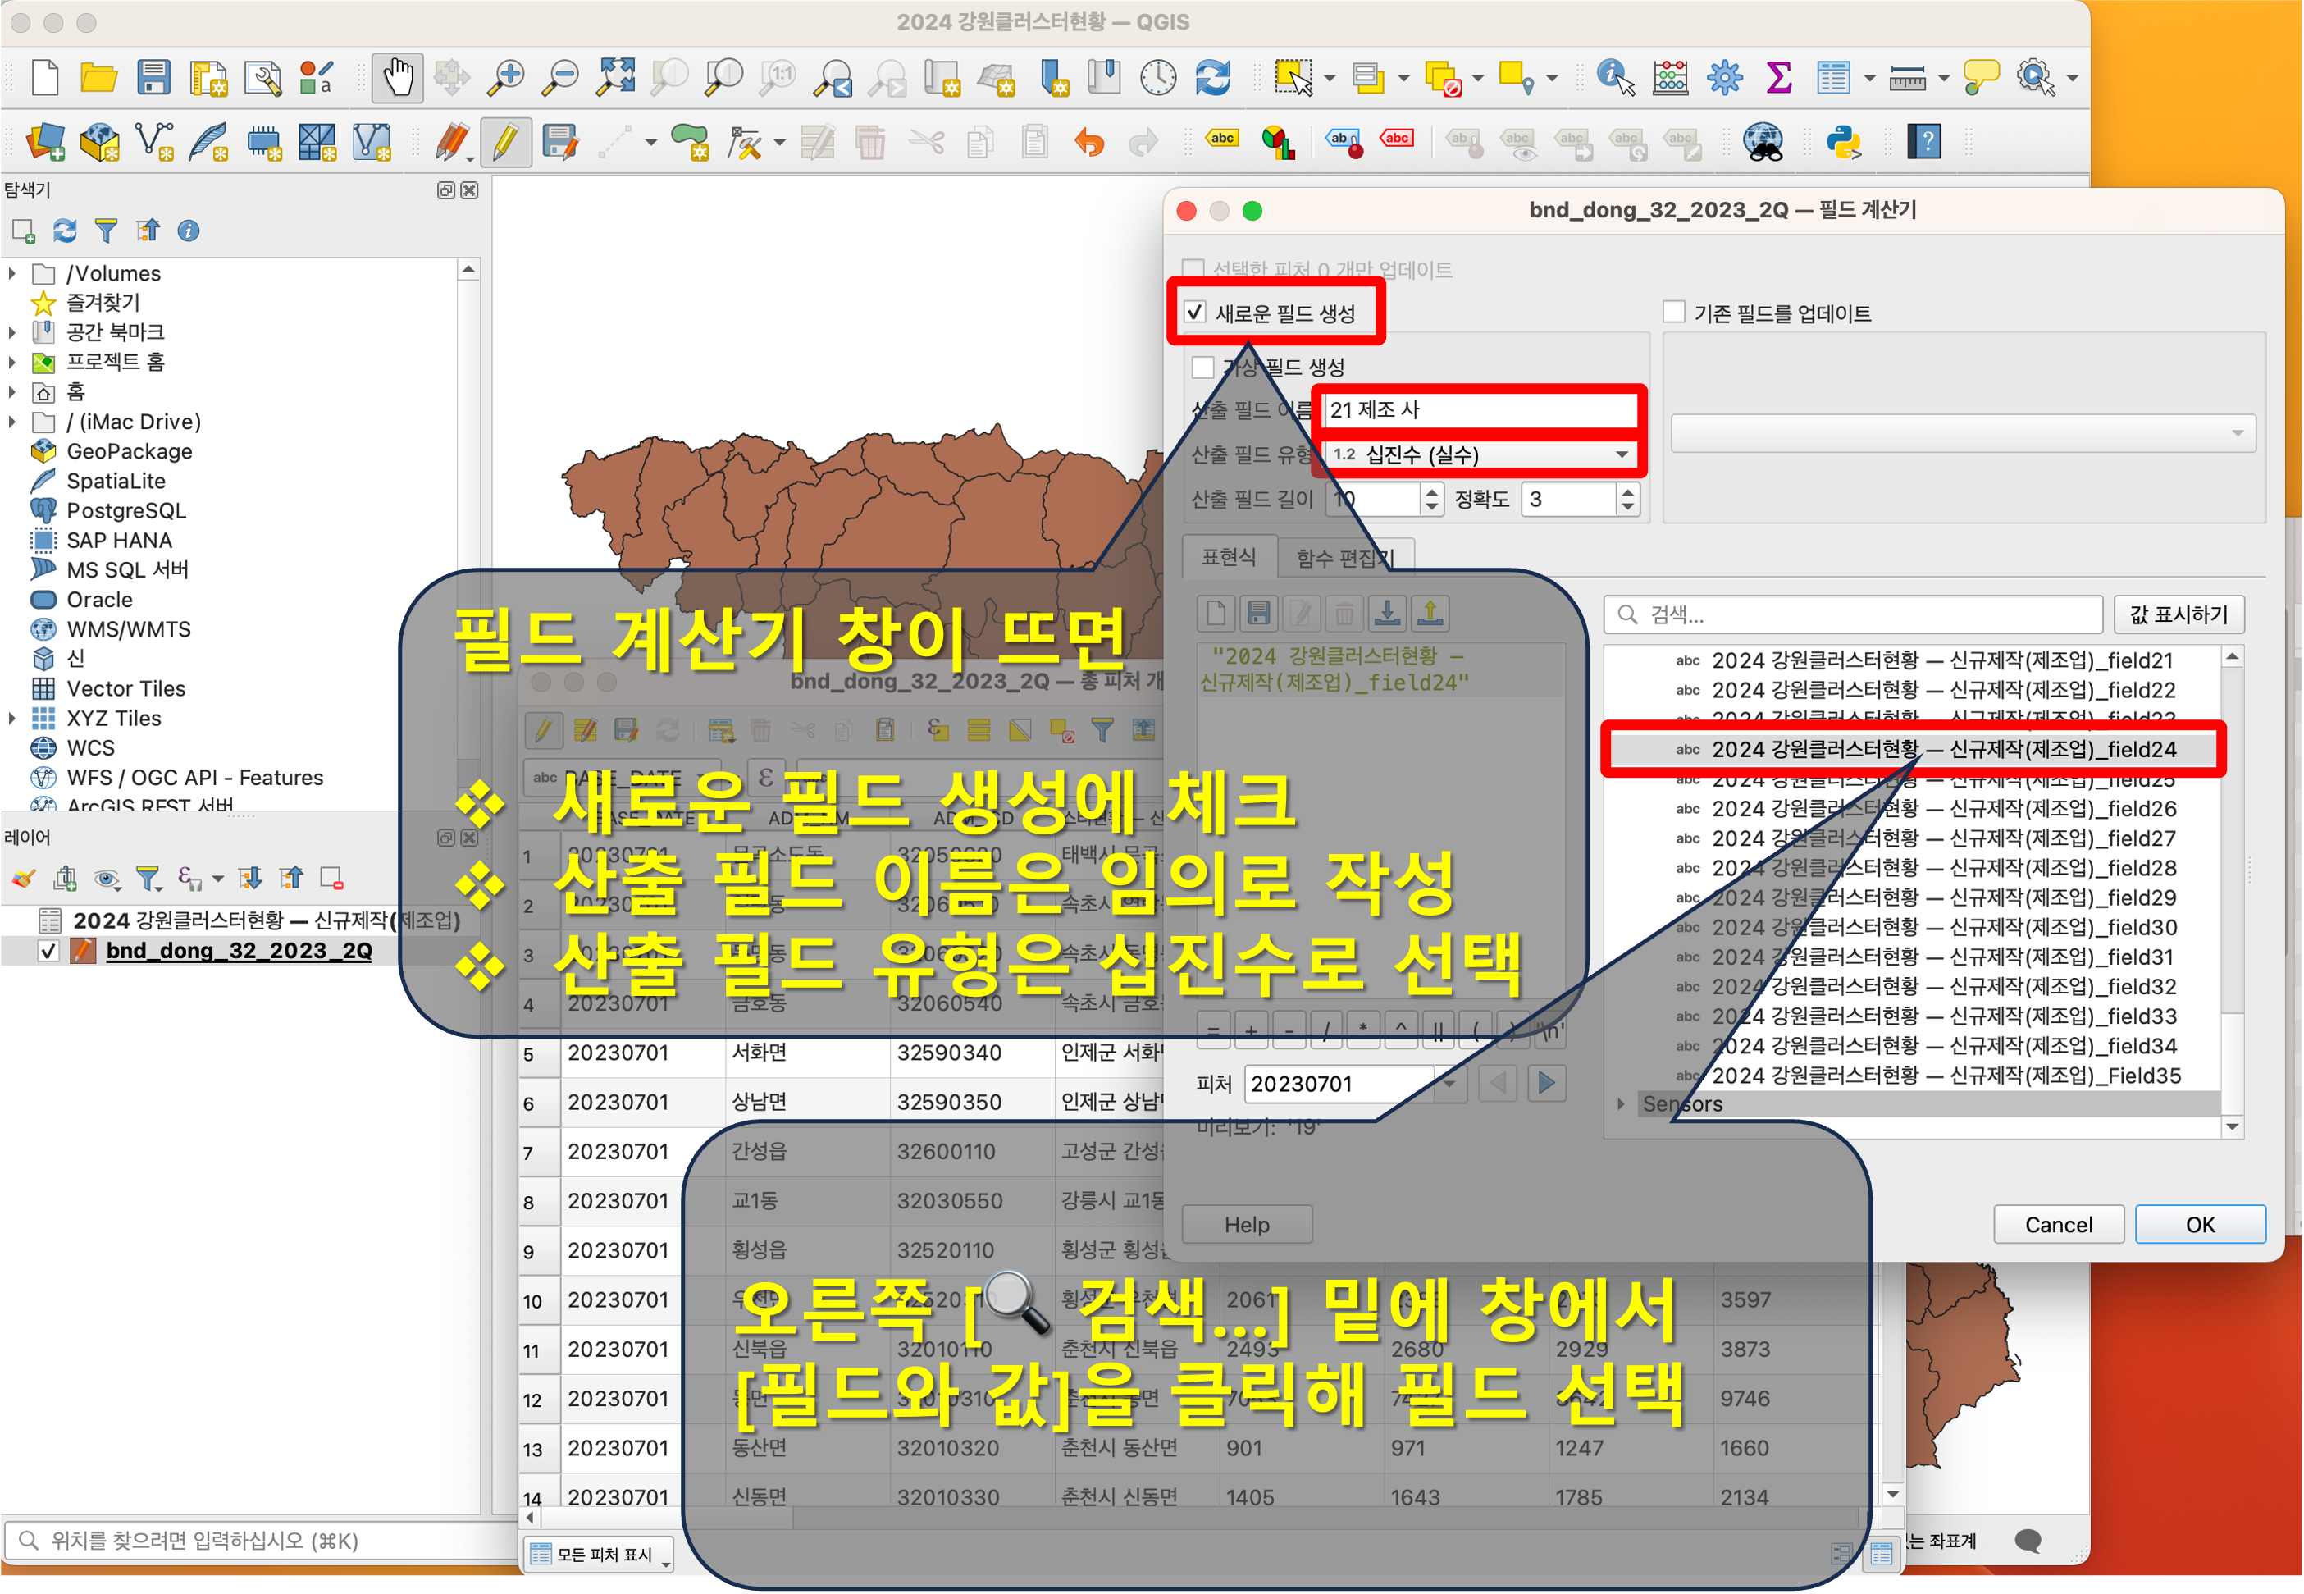The width and height of the screenshot is (2304, 1594).
Task: Enable the 기존 필드를 업데이트 checkbox
Action: tap(1674, 313)
